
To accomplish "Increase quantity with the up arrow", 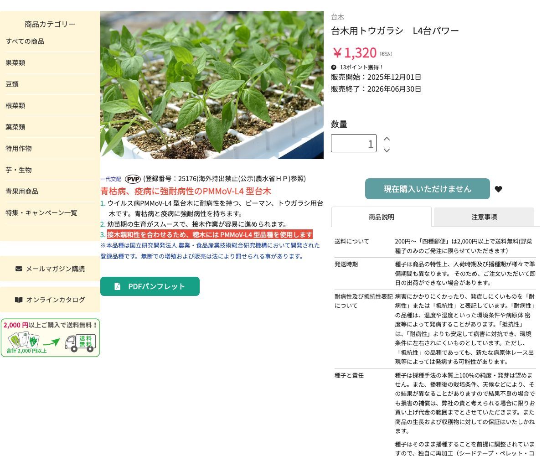I will pos(387,138).
